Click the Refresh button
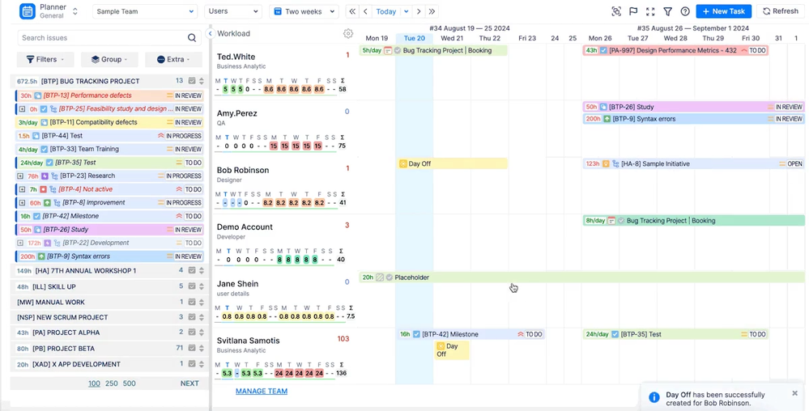The image size is (809, 411). [x=781, y=11]
